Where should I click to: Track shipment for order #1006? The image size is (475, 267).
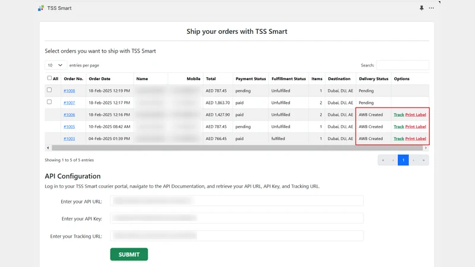(398, 115)
